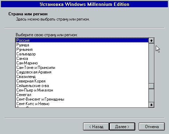This screenshot has width=169, height=134.
Task: Click the list scroll down arrow
Action: (151, 105)
